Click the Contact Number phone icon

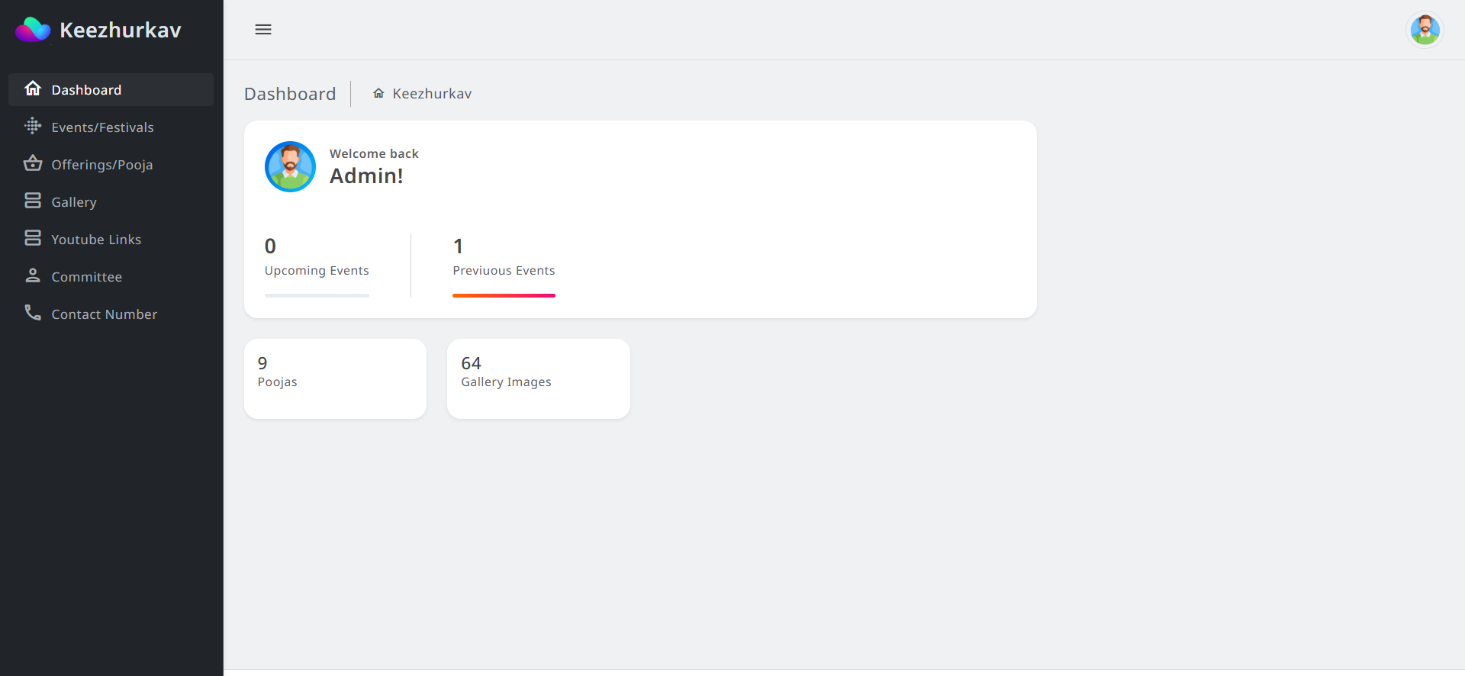(33, 314)
